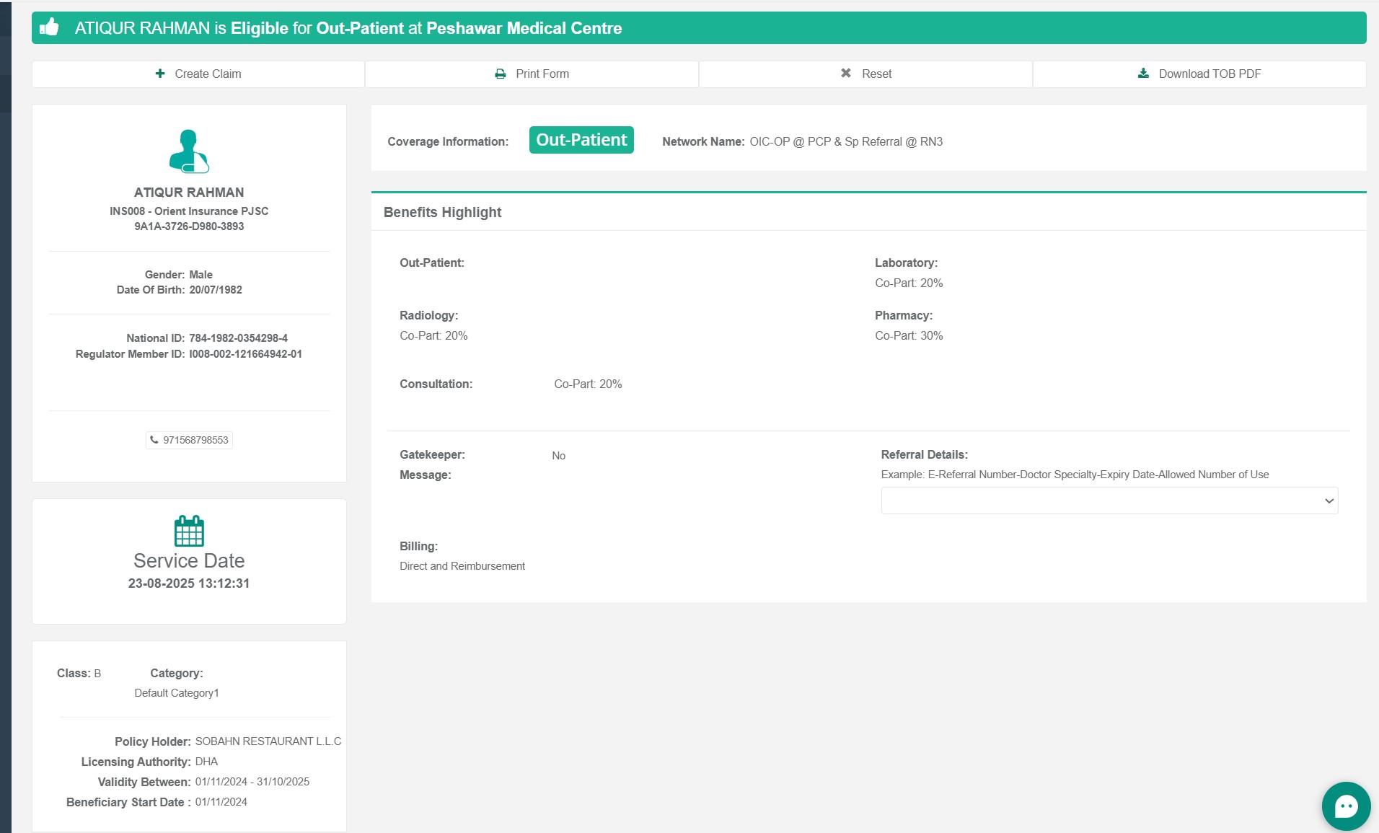
Task: Click the phone icon next to 971568798553
Action: (154, 440)
